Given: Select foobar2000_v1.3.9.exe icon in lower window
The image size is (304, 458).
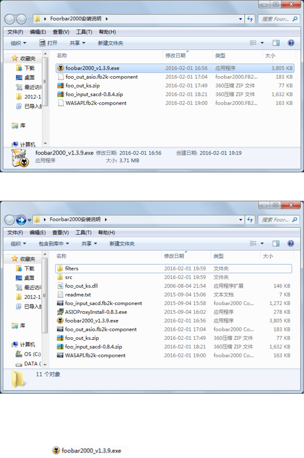Looking at the screenshot, I should (60, 321).
